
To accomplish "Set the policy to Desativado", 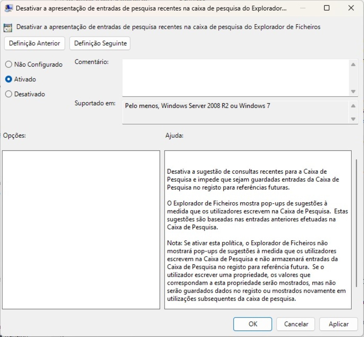I will click(9, 94).
